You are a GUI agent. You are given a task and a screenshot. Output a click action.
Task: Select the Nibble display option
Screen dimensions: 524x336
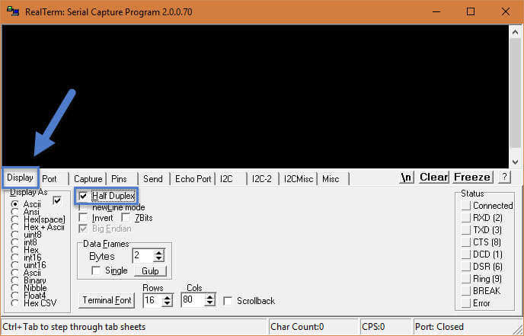14,288
